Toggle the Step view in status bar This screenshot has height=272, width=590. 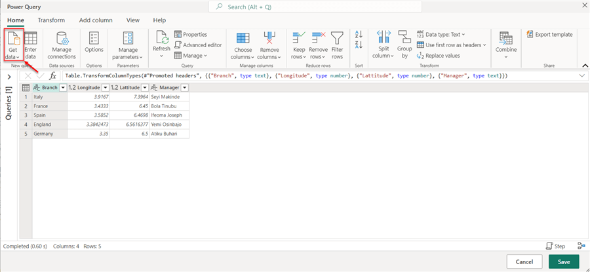click(x=555, y=246)
